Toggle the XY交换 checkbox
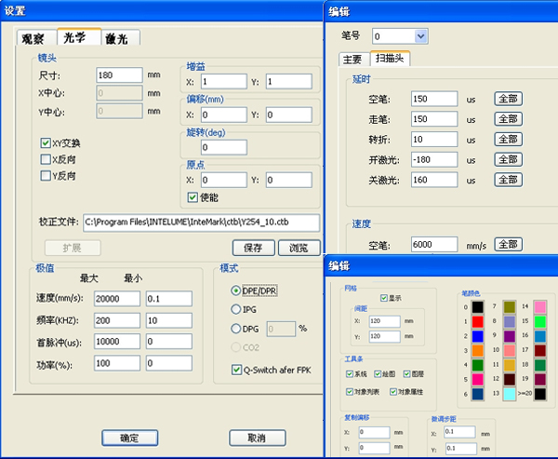The height and width of the screenshot is (459, 558). click(46, 143)
